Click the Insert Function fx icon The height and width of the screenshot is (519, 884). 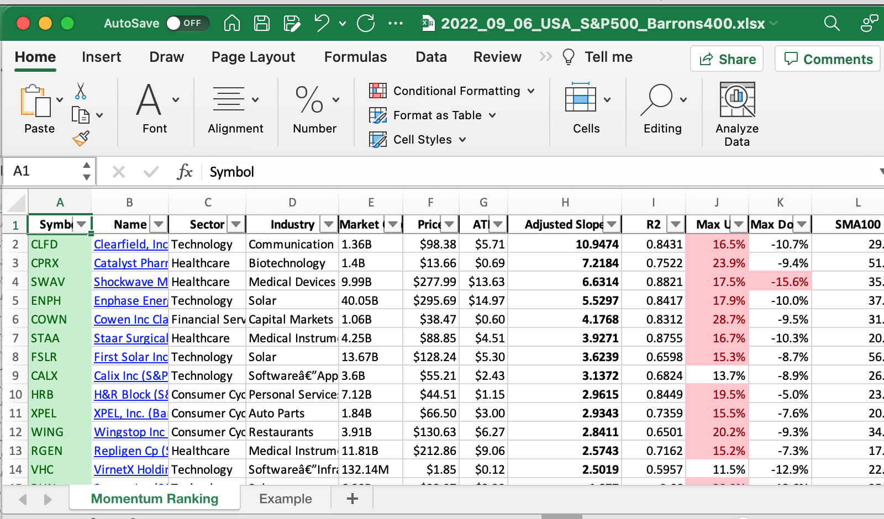tap(185, 172)
